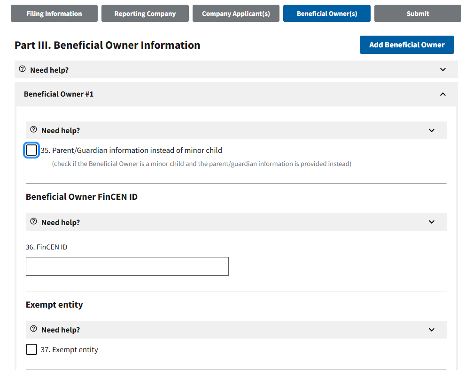Click the Beneficial Owner FinCEN ID heading
This screenshot has height=370, width=473.
[x=81, y=197]
